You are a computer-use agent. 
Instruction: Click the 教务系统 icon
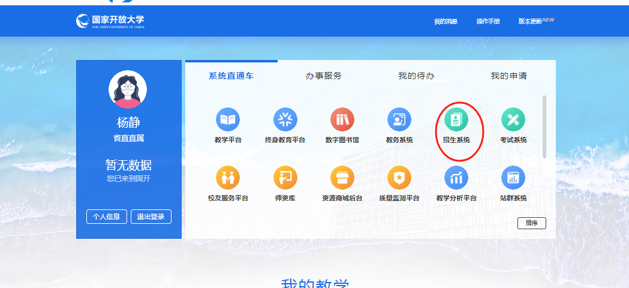point(399,120)
